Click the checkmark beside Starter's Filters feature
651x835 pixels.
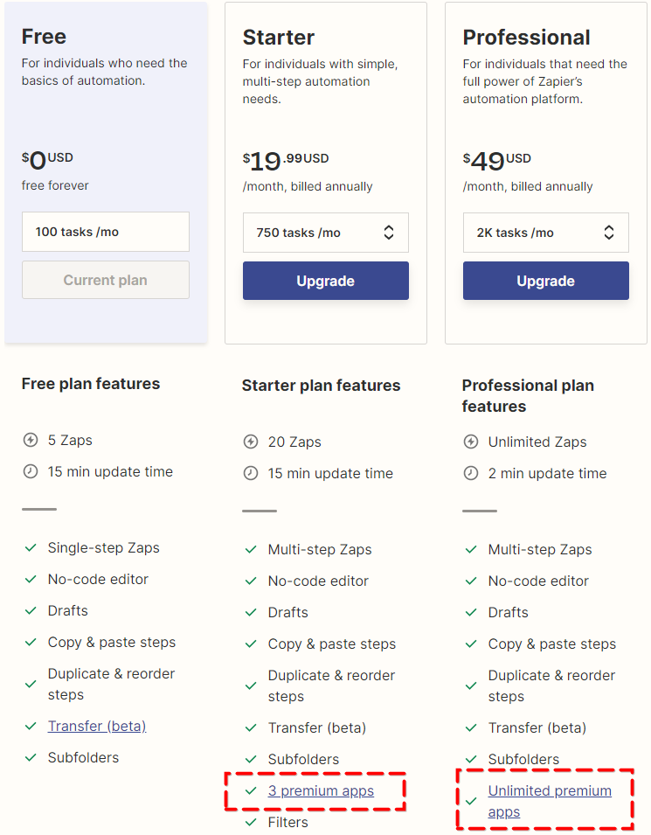click(x=251, y=823)
